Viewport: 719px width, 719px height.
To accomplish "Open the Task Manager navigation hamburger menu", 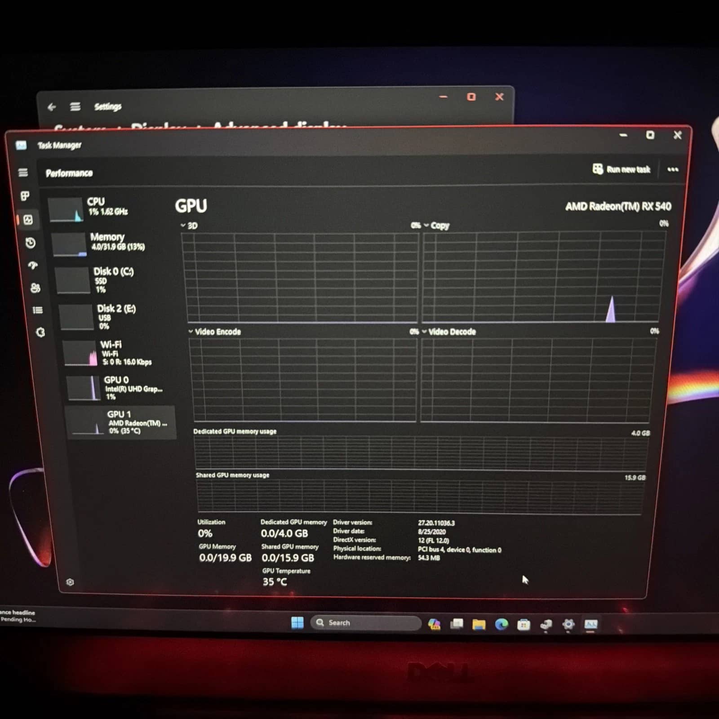I will click(x=23, y=173).
